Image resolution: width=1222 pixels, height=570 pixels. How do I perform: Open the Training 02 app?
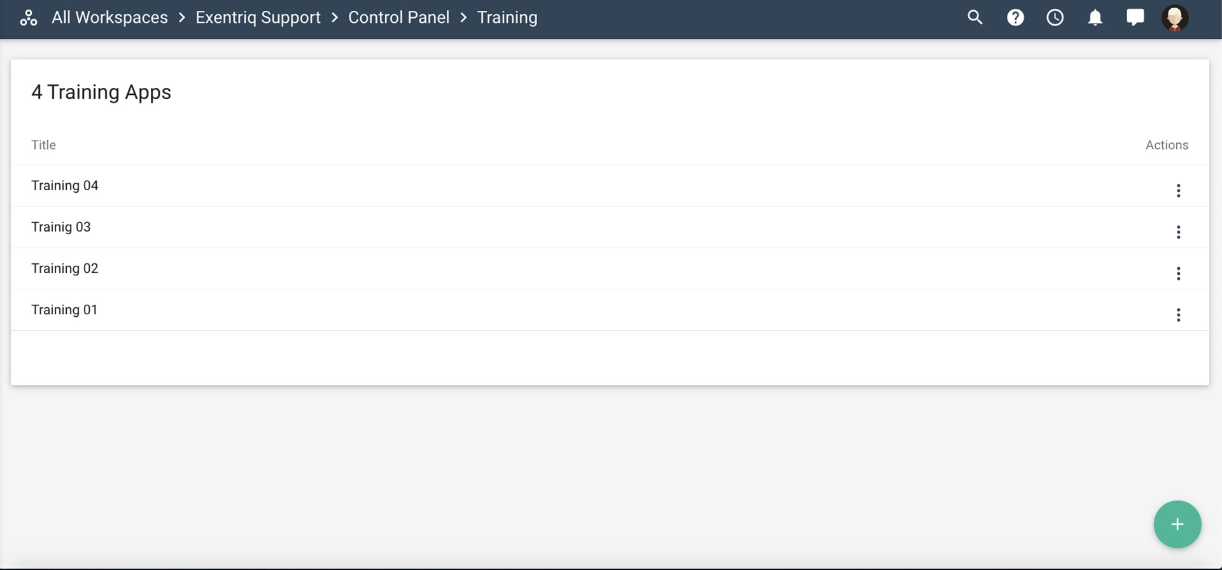pos(65,268)
